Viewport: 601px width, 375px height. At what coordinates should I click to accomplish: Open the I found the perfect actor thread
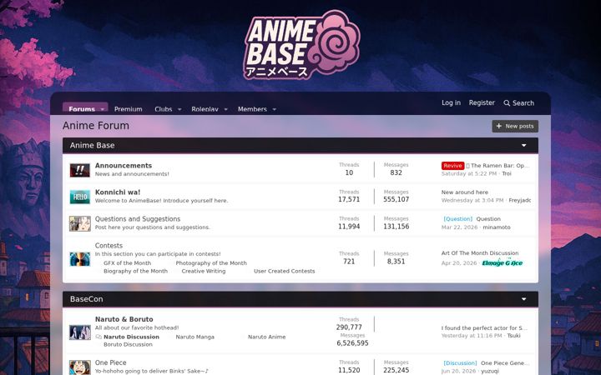click(484, 328)
